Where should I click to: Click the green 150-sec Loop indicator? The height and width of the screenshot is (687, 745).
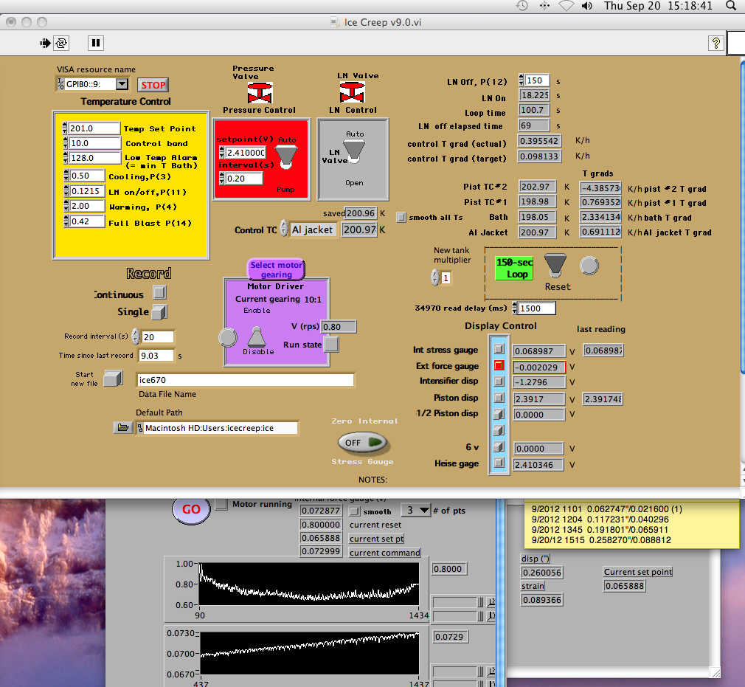coord(513,269)
